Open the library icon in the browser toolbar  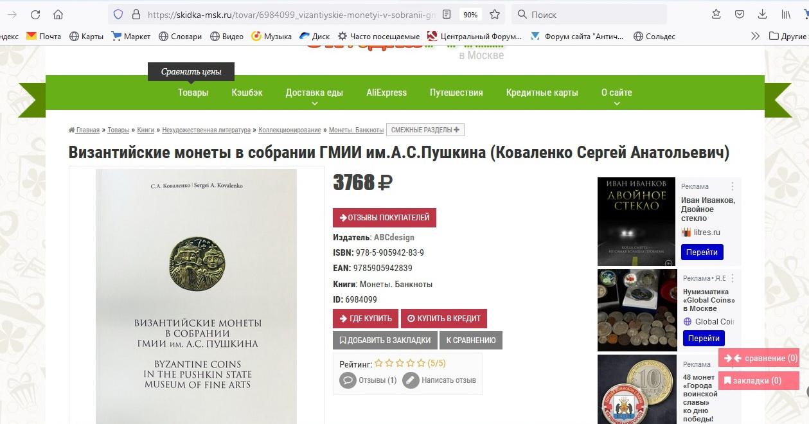(x=786, y=14)
